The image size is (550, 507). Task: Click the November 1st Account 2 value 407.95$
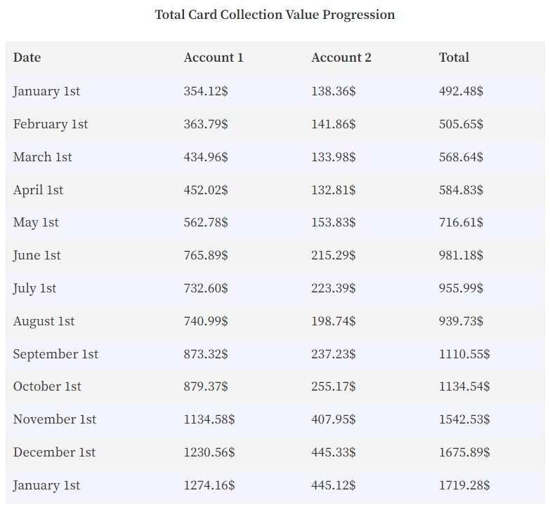click(x=334, y=419)
